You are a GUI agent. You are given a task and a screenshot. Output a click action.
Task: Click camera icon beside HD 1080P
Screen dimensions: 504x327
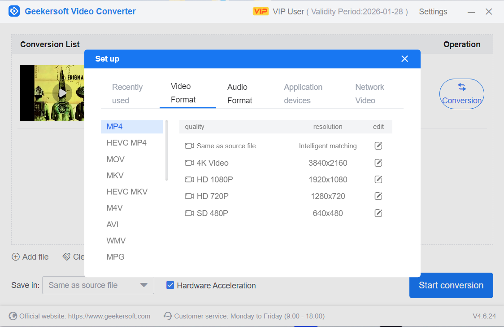pos(189,180)
